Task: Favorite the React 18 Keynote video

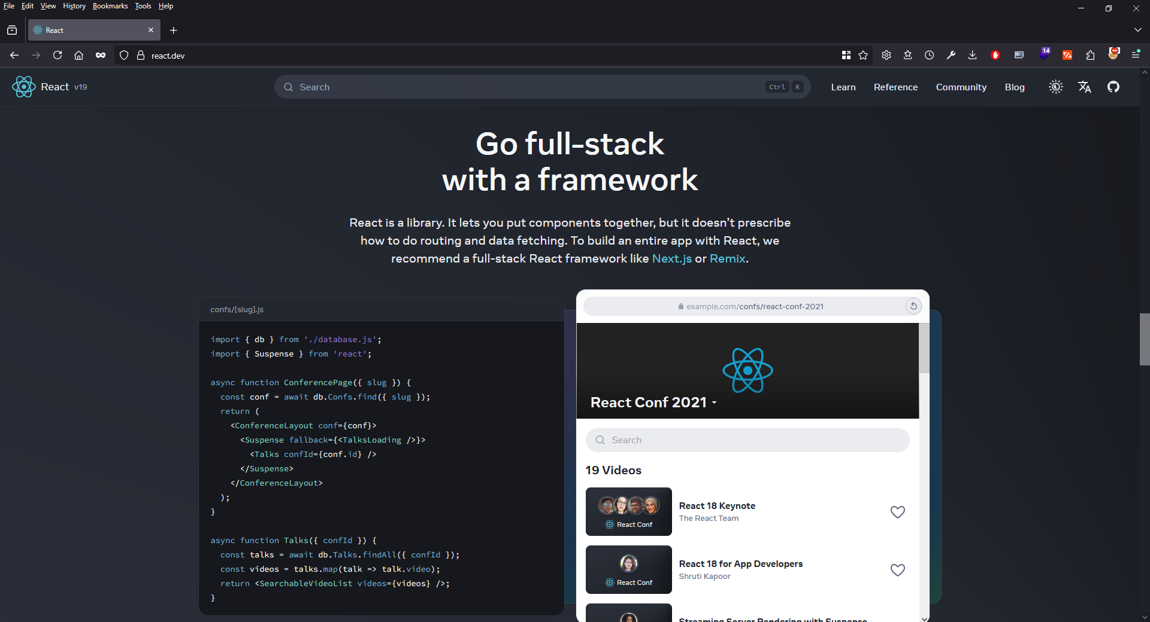Action: [897, 512]
